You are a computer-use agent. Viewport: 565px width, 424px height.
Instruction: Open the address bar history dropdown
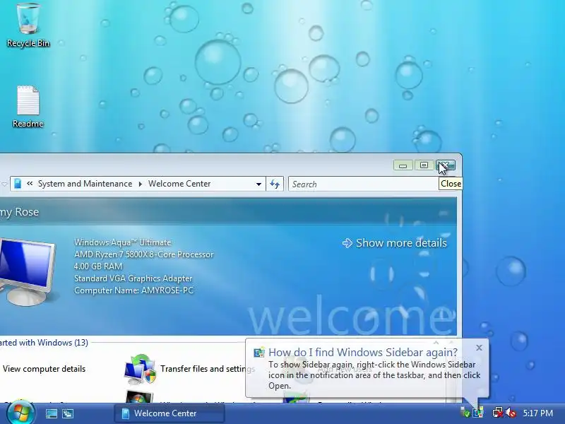point(258,184)
